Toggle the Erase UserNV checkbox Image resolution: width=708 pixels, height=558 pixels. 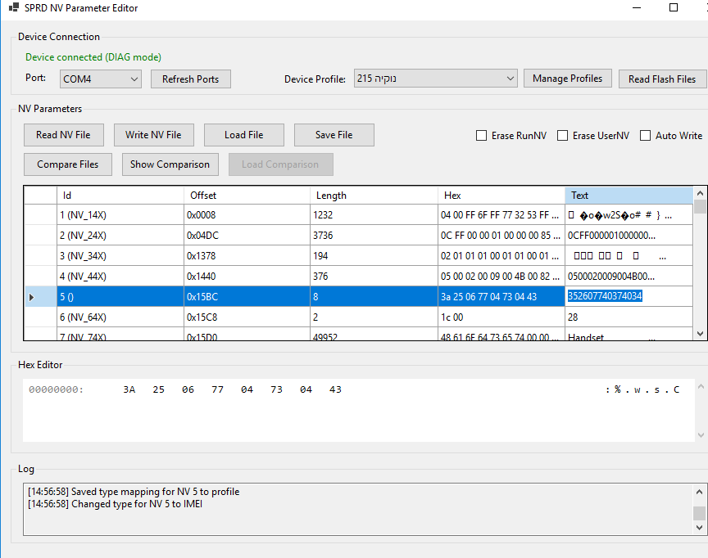(x=563, y=136)
